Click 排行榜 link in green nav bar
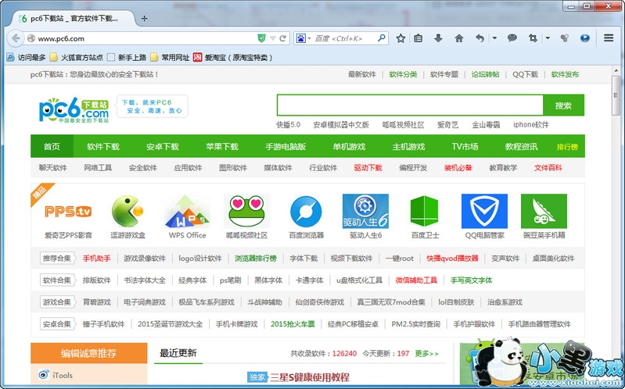This screenshot has height=389, width=625. (567, 147)
